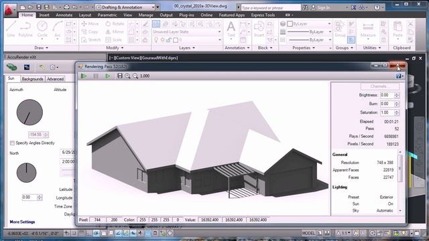Expand the Modify panel
The height and width of the screenshot is (241, 429).
point(115,48)
